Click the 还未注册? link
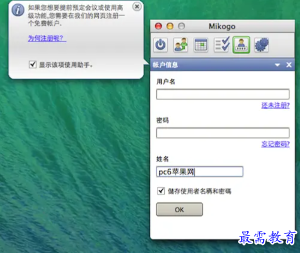300x253 pixels. click(x=275, y=105)
